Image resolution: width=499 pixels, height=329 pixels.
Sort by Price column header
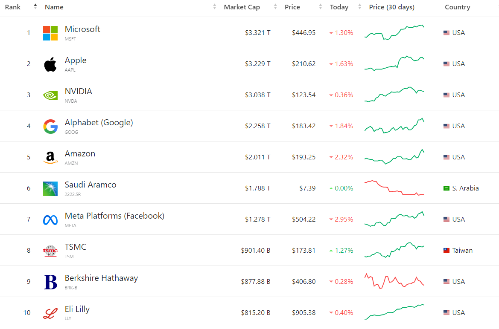292,7
